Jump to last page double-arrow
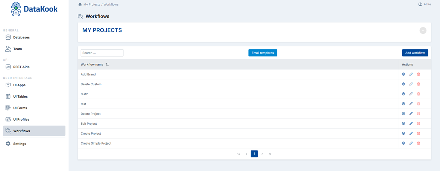440x171 pixels. tap(270, 154)
